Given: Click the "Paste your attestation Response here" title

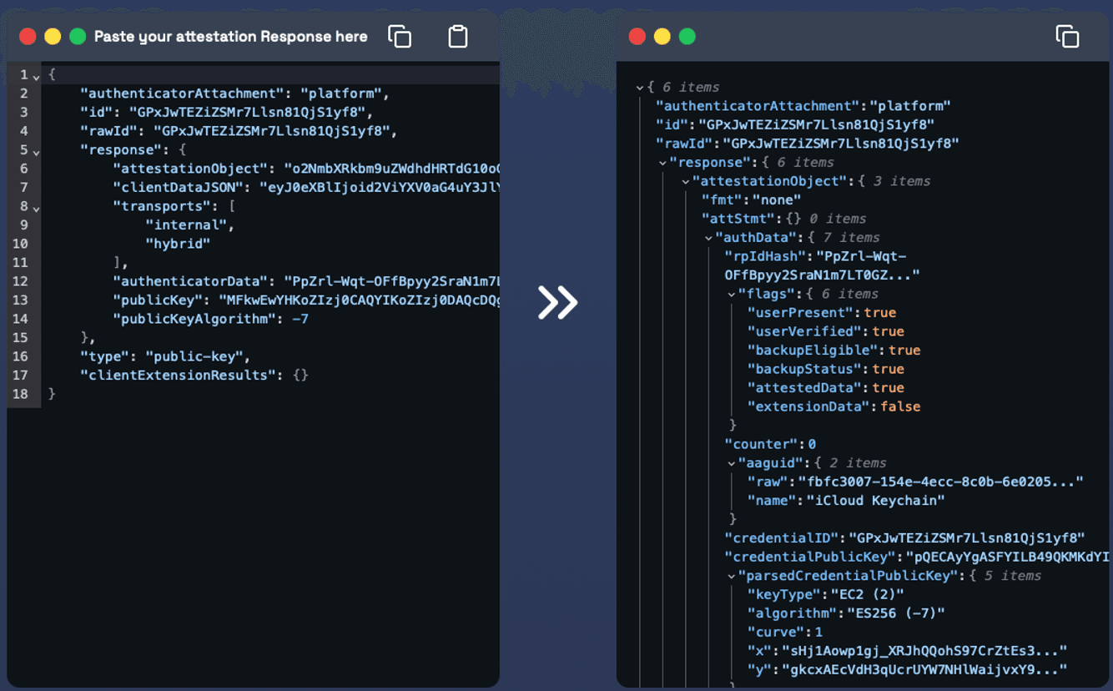Looking at the screenshot, I should click(230, 36).
